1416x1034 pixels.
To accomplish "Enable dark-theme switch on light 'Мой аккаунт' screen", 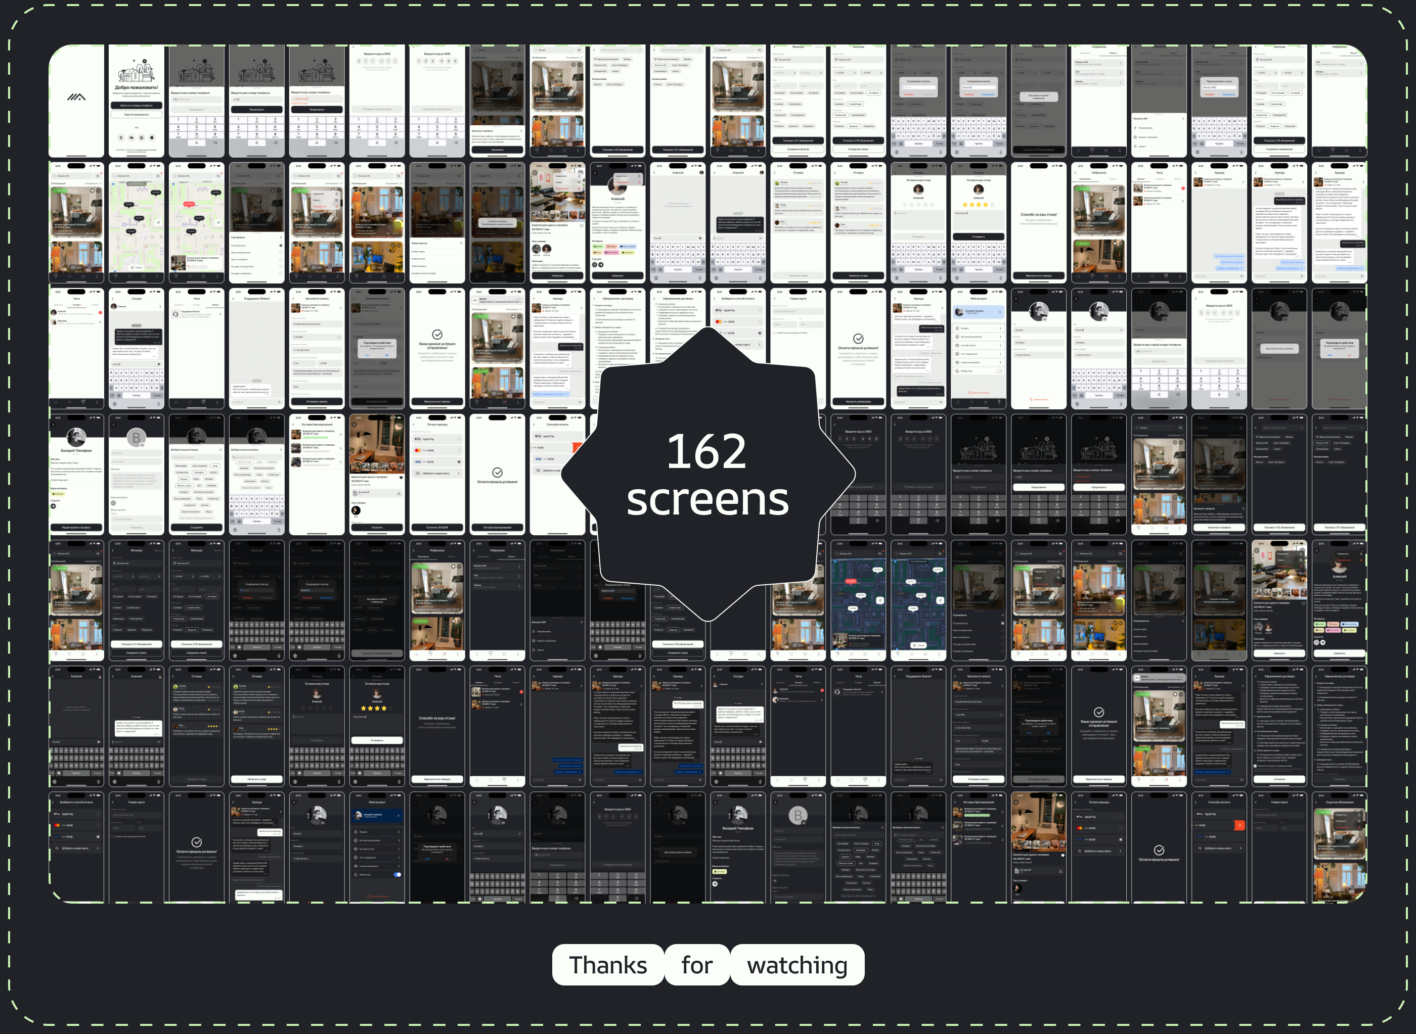I will point(999,371).
